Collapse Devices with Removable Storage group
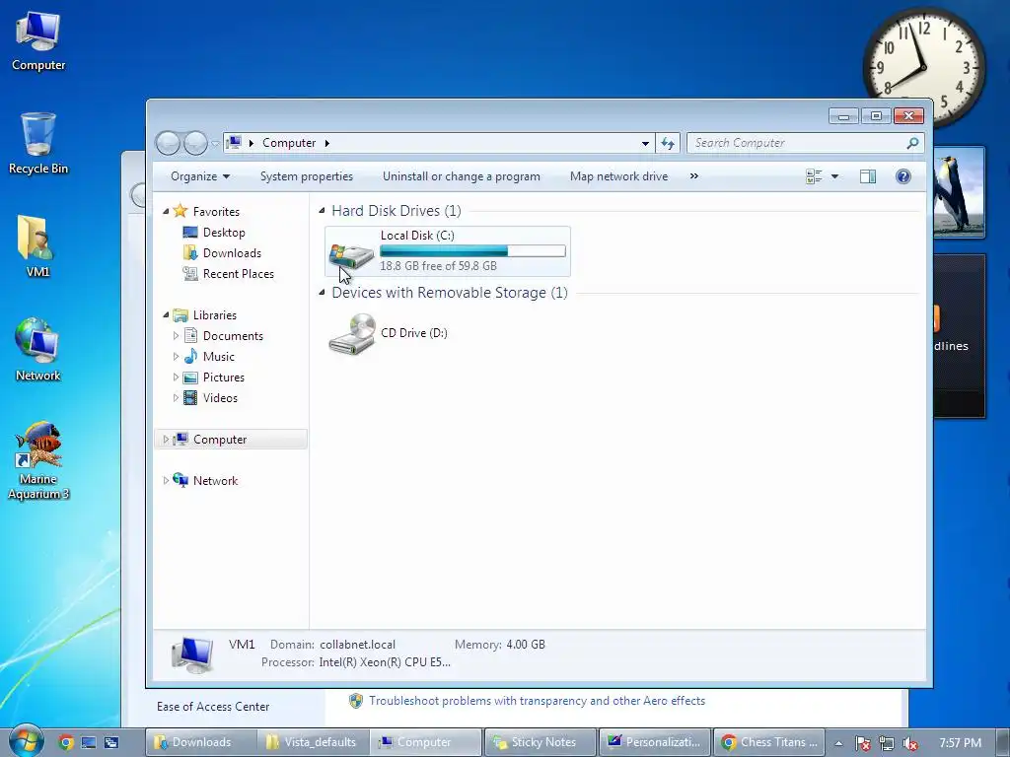 point(323,292)
